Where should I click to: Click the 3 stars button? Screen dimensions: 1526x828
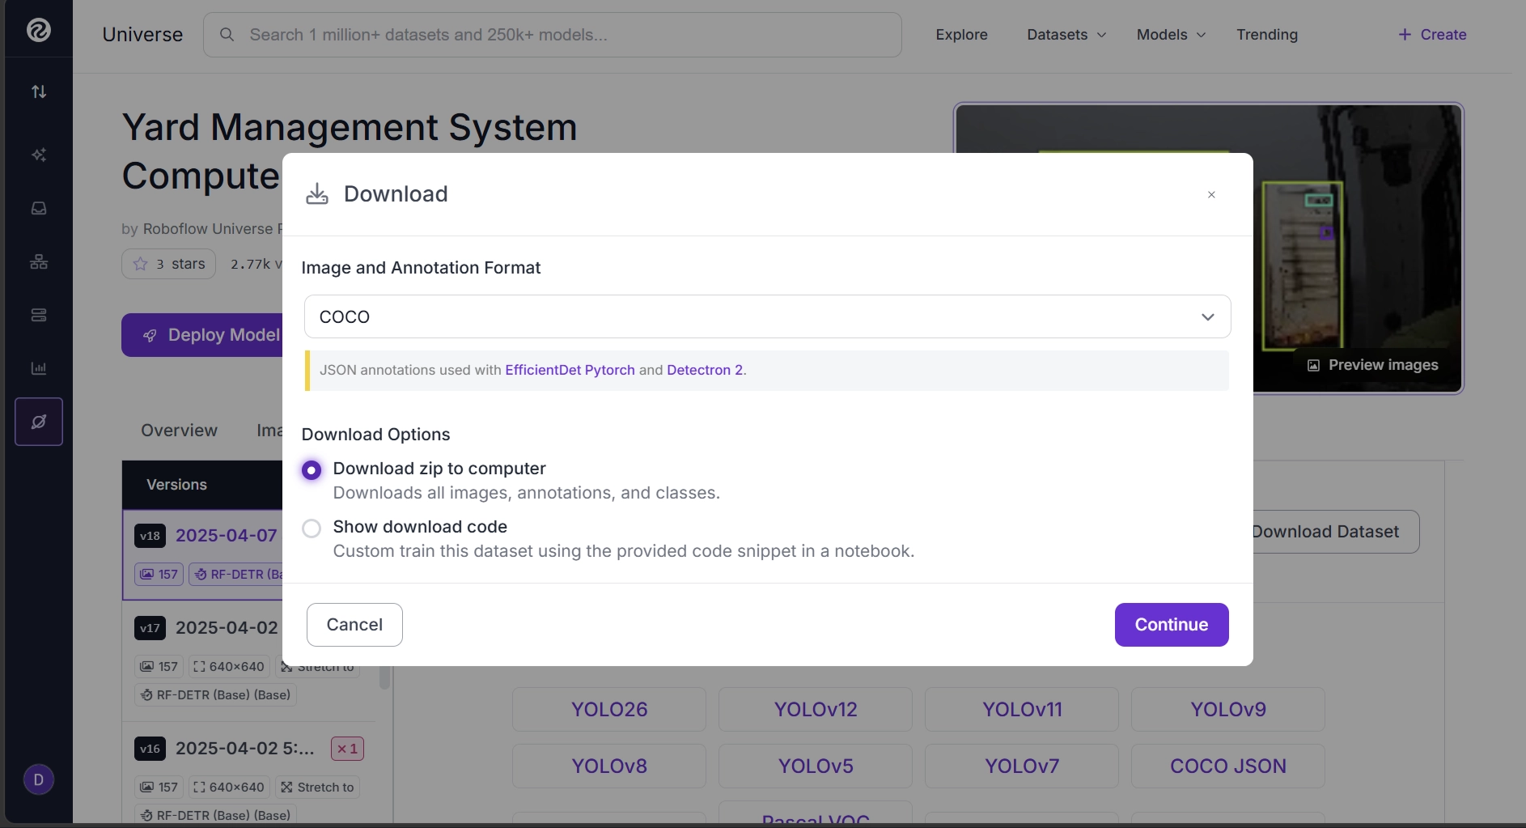pyautogui.click(x=168, y=264)
